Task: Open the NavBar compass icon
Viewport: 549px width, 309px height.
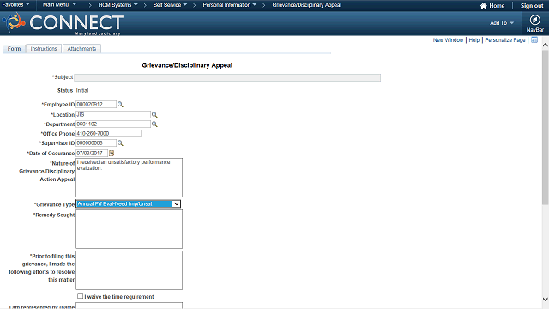Action: (534, 20)
